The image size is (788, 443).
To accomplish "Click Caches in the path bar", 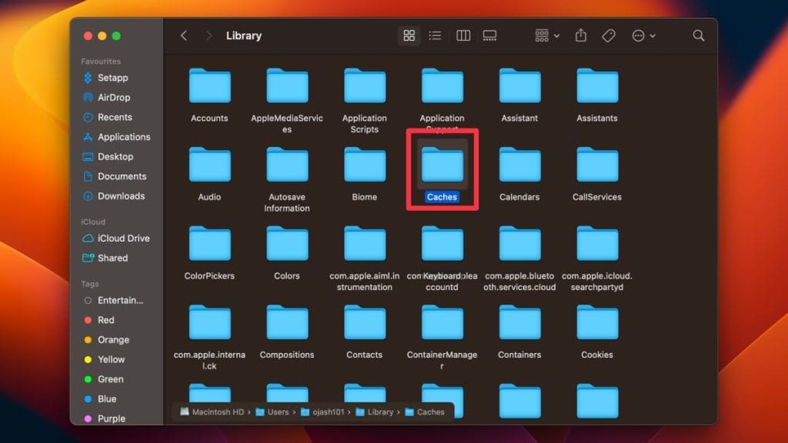I will 425,412.
